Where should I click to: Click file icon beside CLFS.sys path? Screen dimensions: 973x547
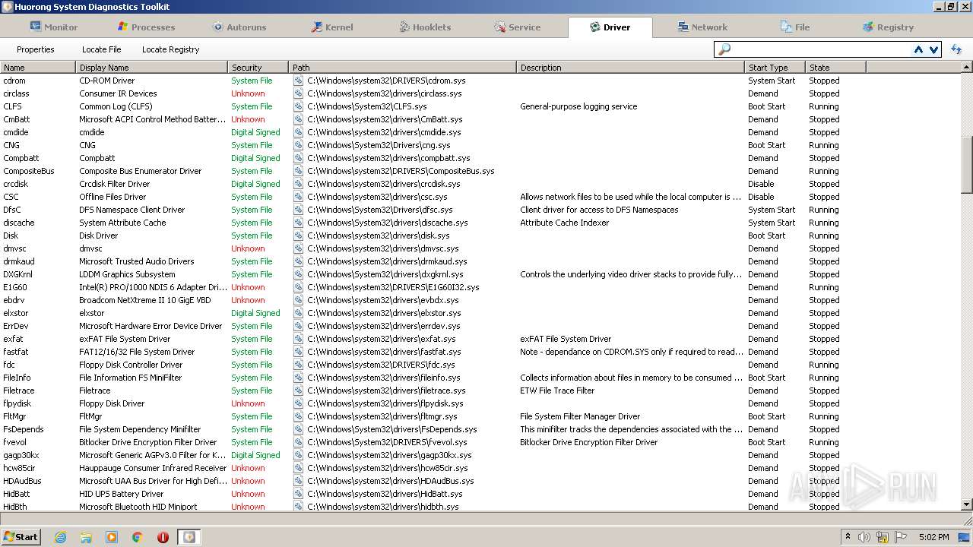point(299,106)
